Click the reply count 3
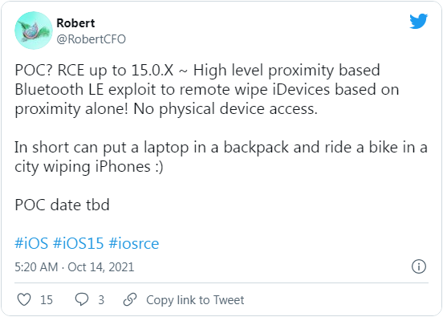Viewport: 443px width, 317px height. (x=101, y=300)
